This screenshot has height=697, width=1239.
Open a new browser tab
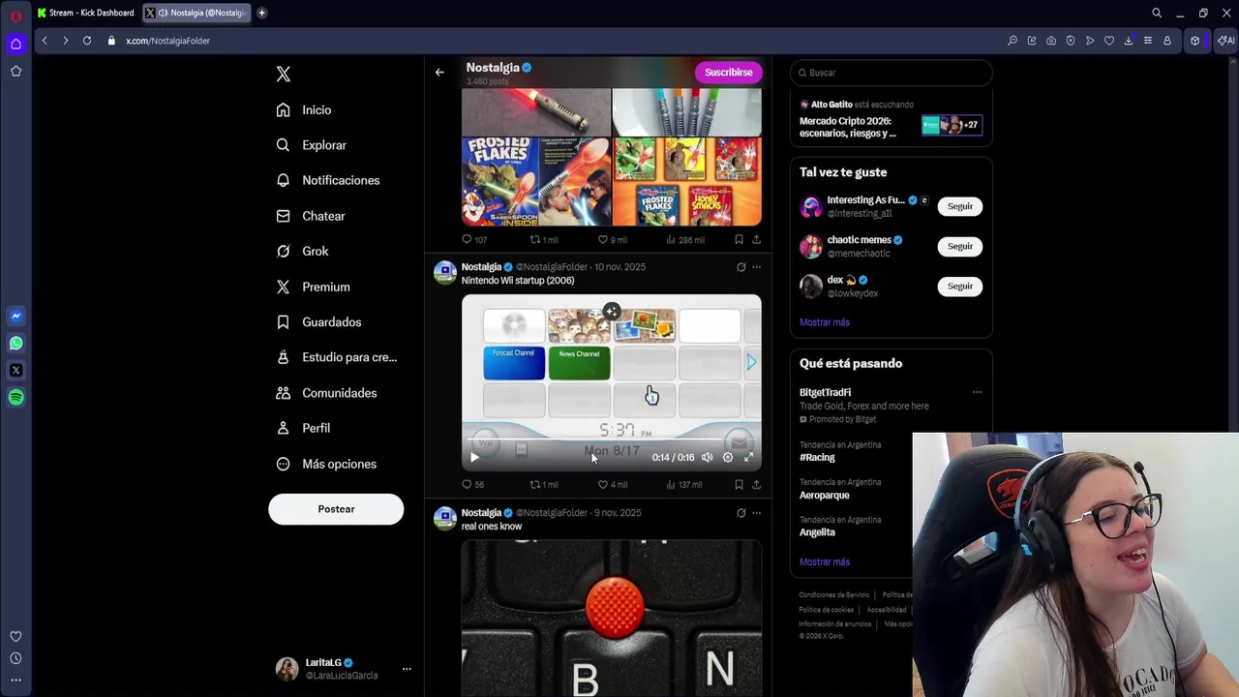point(261,13)
